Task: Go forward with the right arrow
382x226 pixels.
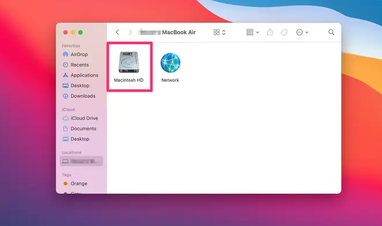Action: 130,32
